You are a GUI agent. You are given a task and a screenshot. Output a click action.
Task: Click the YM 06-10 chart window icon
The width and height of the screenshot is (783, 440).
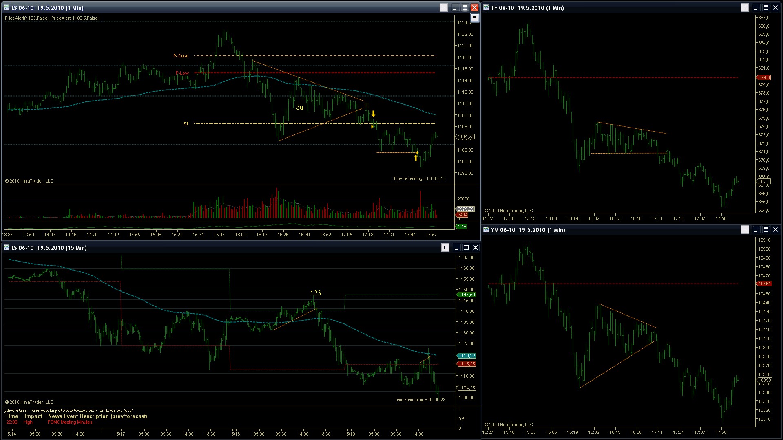click(x=486, y=230)
